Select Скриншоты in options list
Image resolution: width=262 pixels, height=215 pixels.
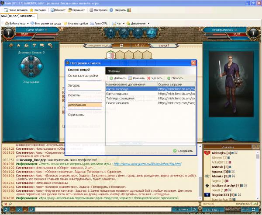point(76,115)
